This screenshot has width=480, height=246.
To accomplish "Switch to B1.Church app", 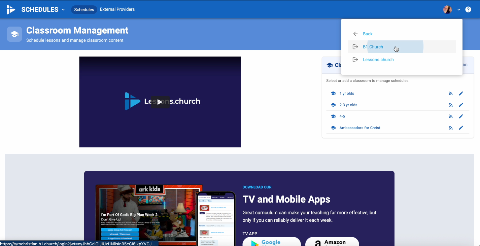I will [x=373, y=47].
